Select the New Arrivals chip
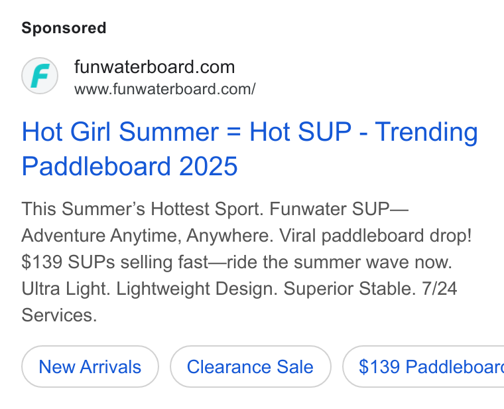 pyautogui.click(x=90, y=367)
